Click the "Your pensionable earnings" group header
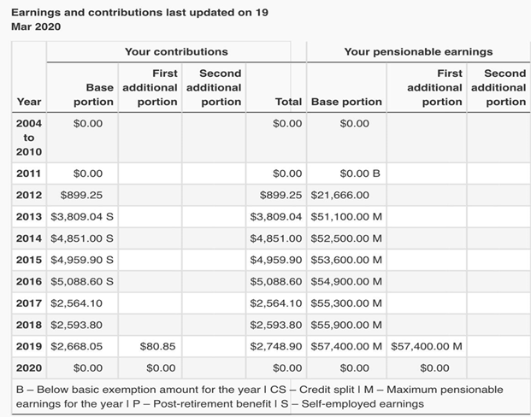This screenshot has width=531, height=417. tap(418, 52)
